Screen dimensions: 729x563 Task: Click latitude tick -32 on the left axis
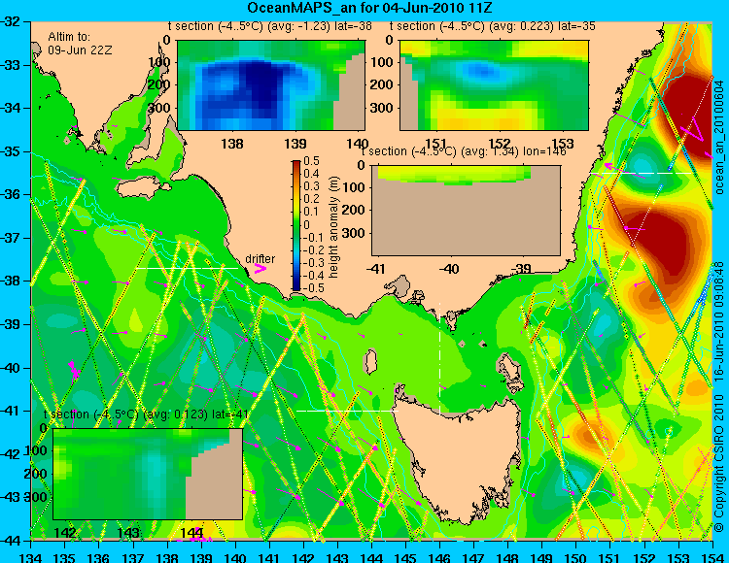tap(12, 21)
